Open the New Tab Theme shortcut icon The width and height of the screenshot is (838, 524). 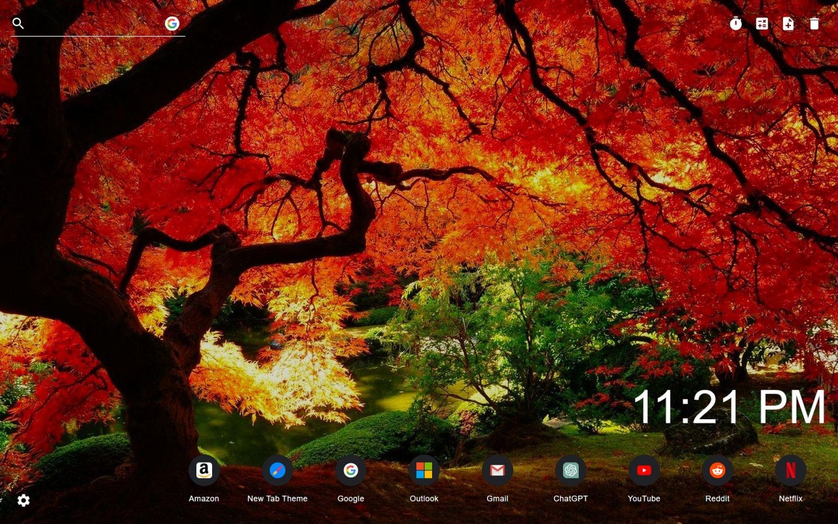[278, 470]
